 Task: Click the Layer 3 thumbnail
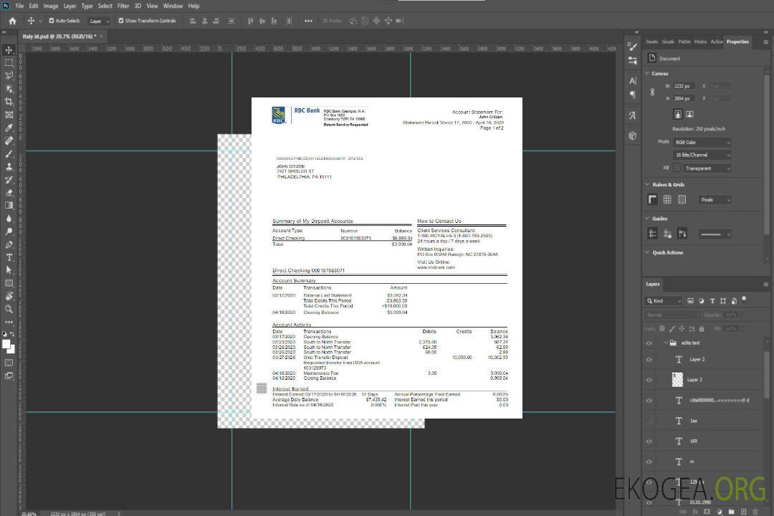(x=677, y=380)
